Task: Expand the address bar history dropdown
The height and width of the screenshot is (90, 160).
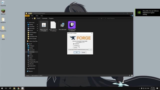Action: (x=99, y=18)
